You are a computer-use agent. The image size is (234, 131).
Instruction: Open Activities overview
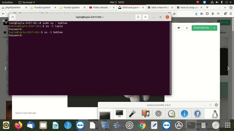(7, 2)
